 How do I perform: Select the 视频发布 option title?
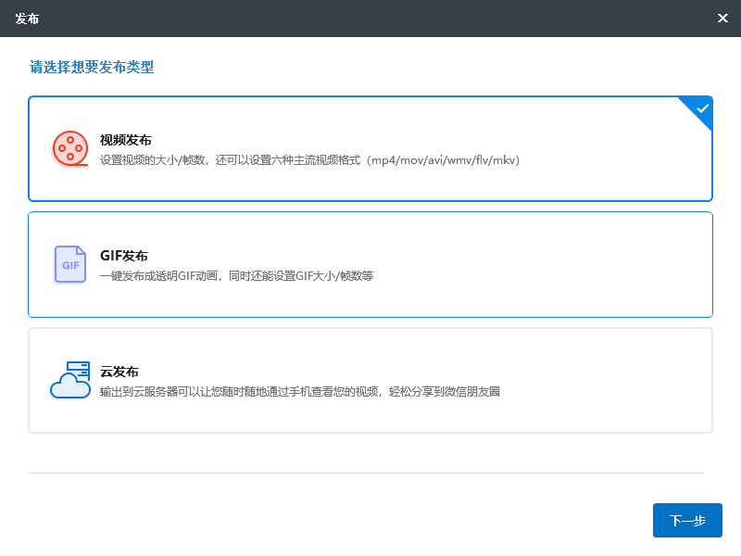126,140
